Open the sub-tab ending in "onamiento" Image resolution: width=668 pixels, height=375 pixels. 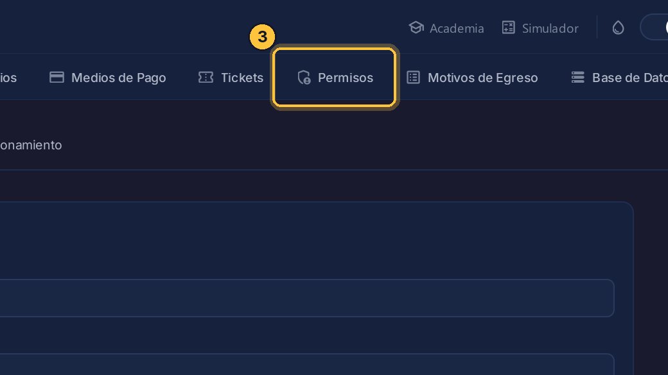(31, 145)
